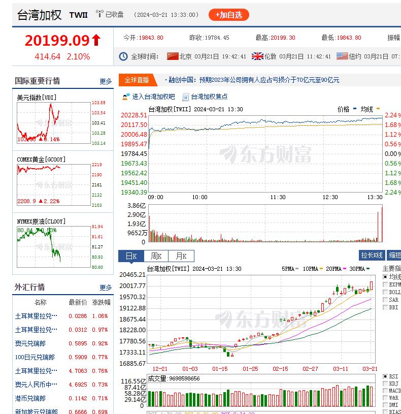Click the clock icon beside 全球时间
Image resolution: width=401 pixels, height=414 pixels.
[x=123, y=56]
